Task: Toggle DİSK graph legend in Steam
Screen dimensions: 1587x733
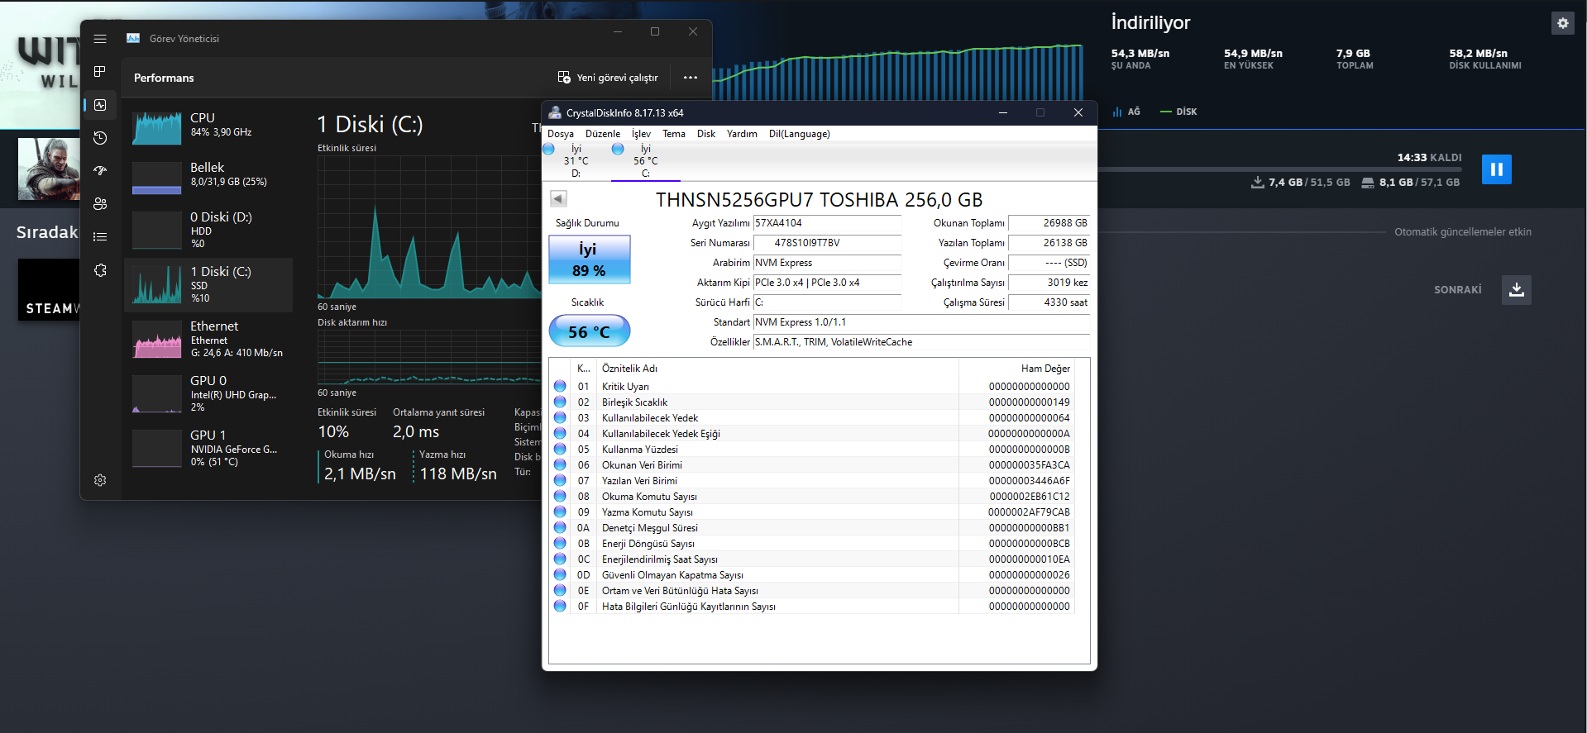Action: [1178, 112]
